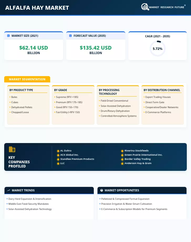Select the Fair/Utility (<RFV 150) grade
This screenshot has width=191, height=242.
click(x=68, y=112)
